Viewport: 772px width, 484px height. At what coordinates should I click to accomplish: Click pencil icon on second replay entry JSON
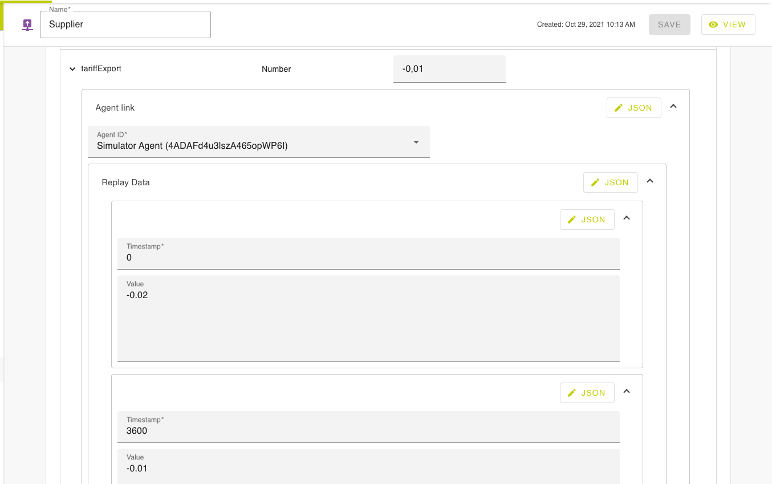(x=572, y=393)
